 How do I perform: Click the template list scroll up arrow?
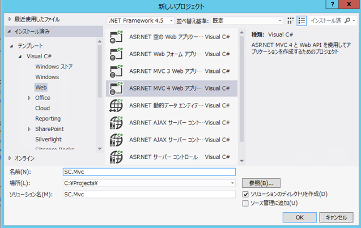(241, 33)
